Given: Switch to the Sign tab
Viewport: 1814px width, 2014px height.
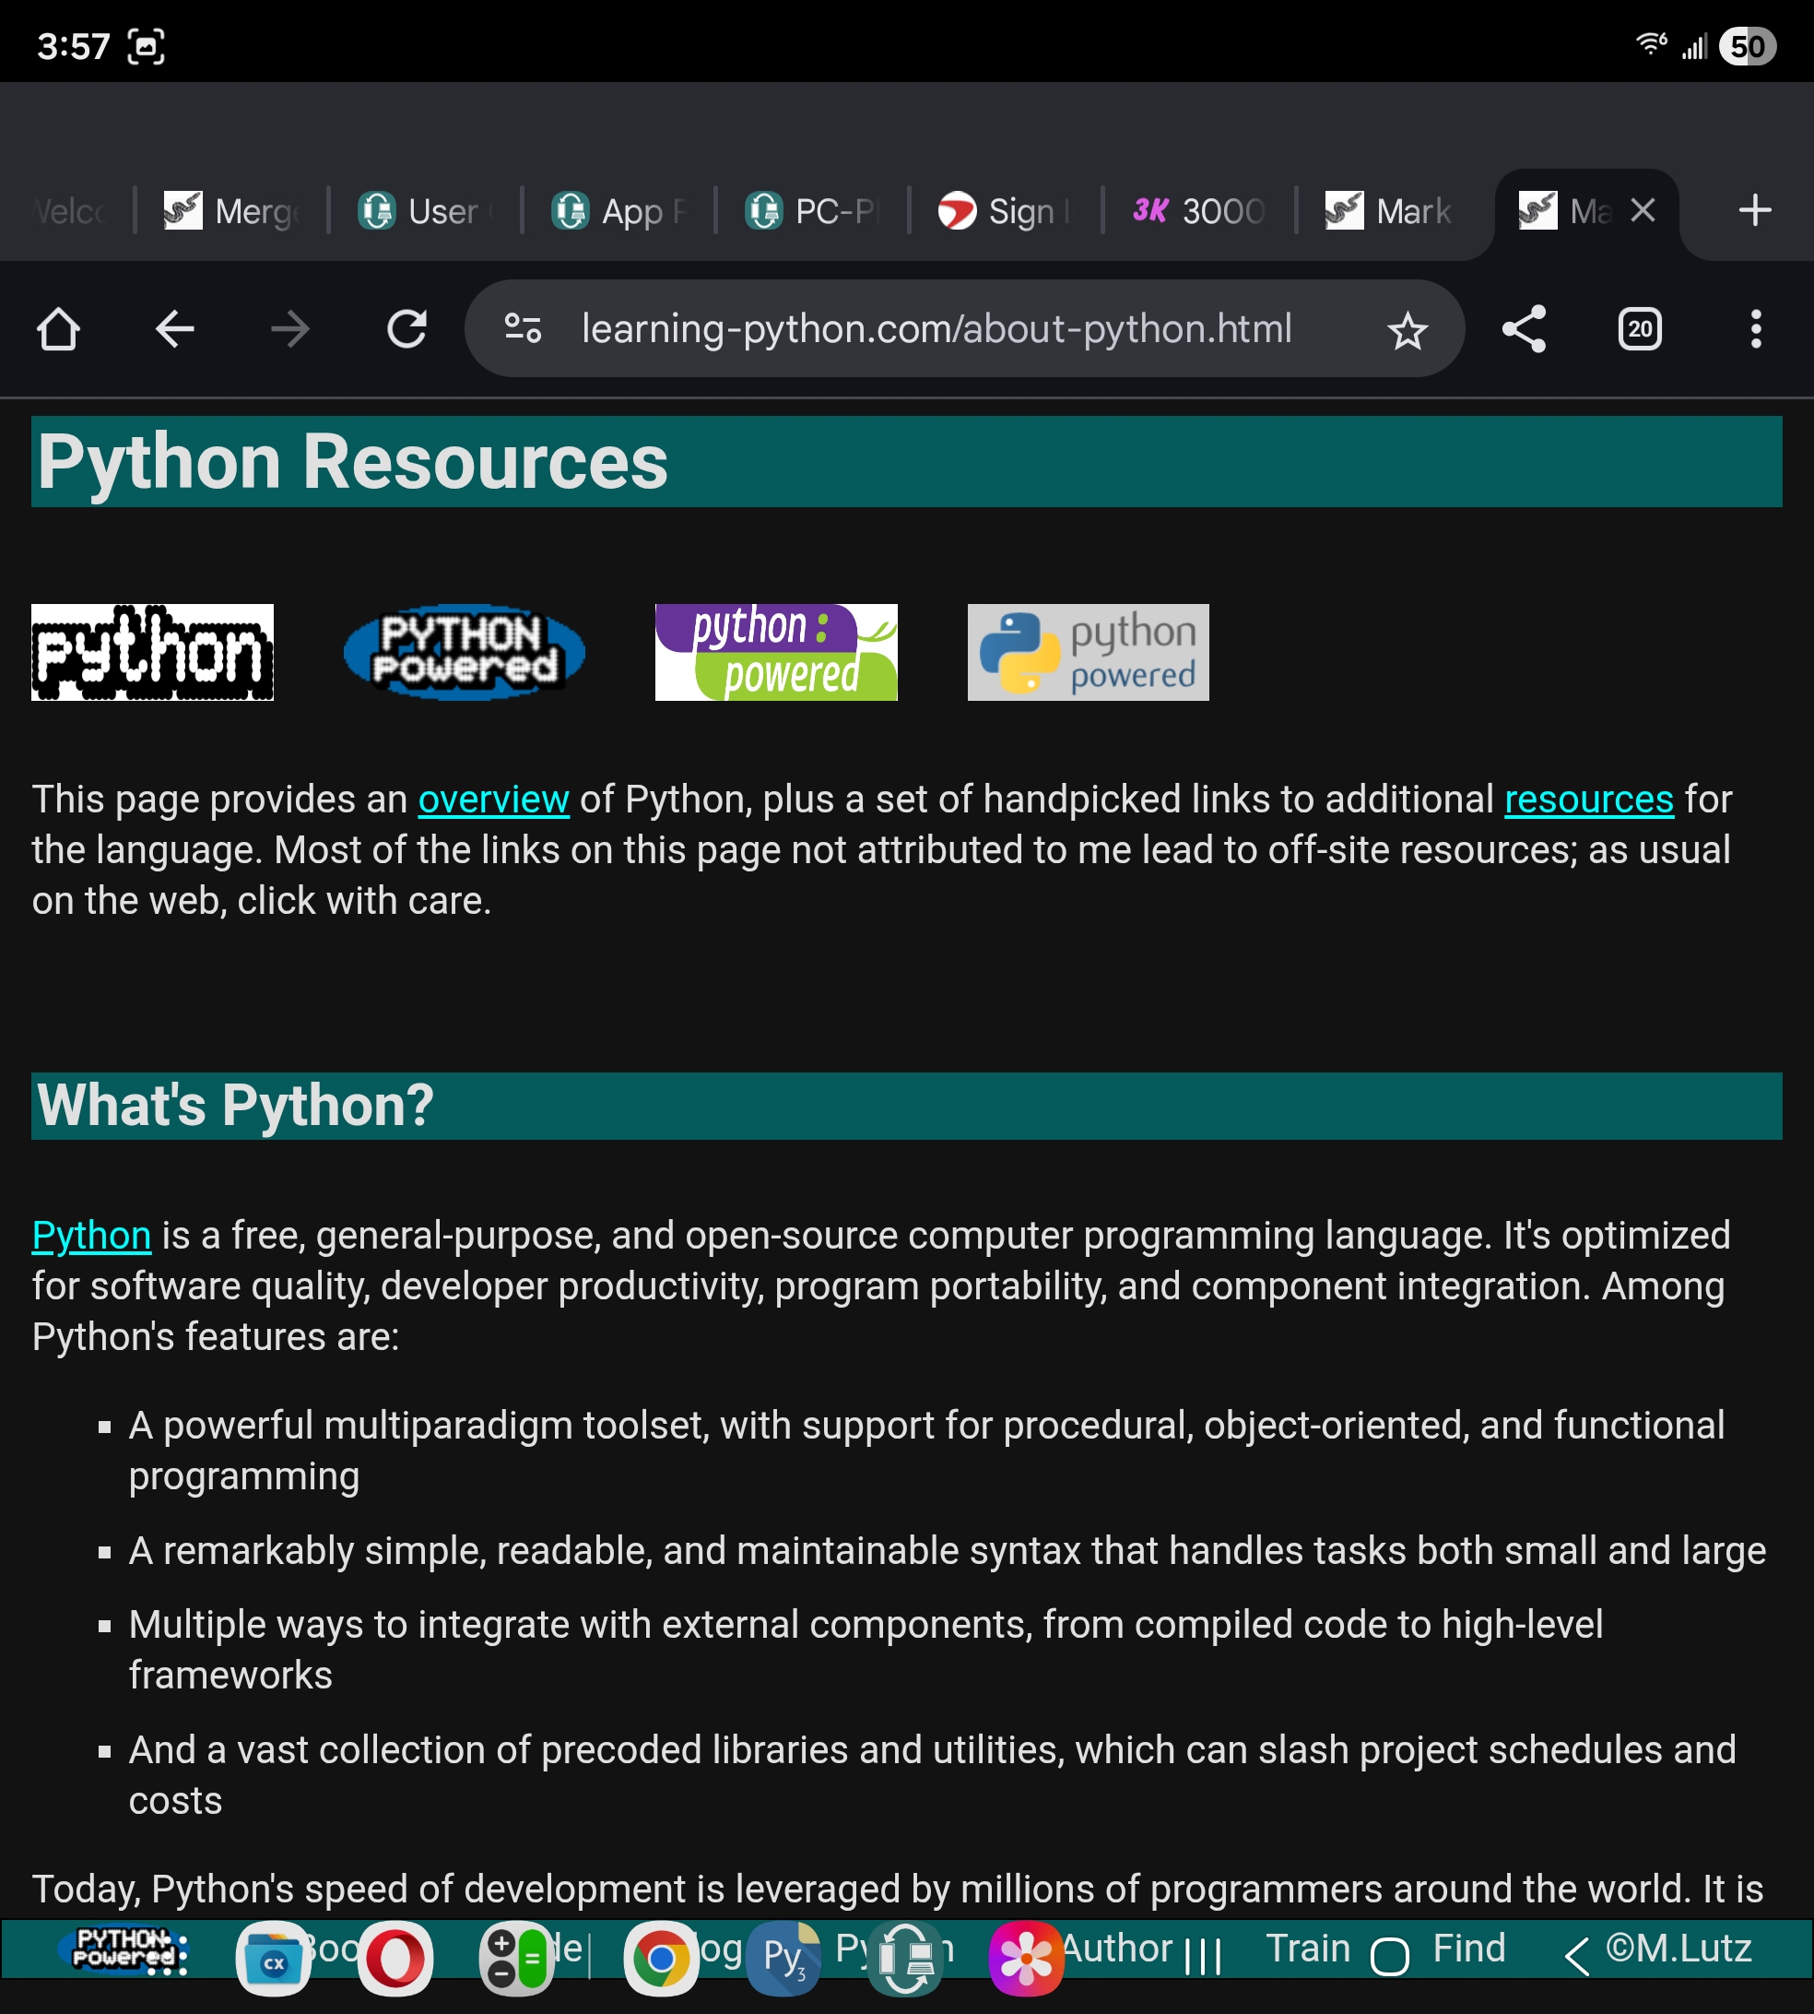Looking at the screenshot, I should coord(1003,211).
